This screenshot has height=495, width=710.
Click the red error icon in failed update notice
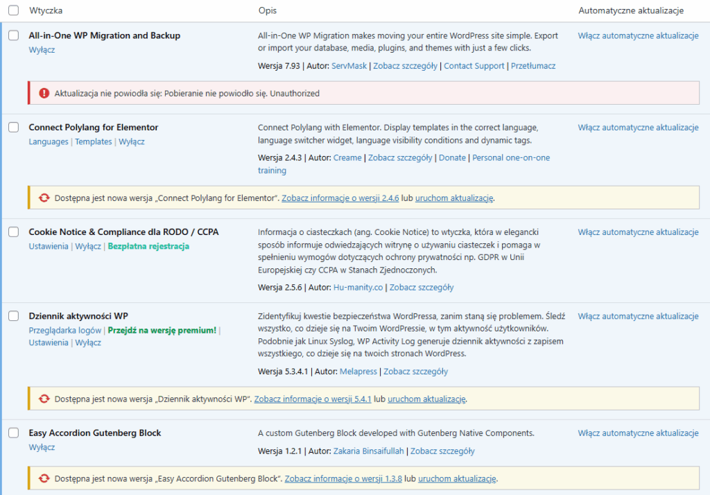click(x=44, y=93)
